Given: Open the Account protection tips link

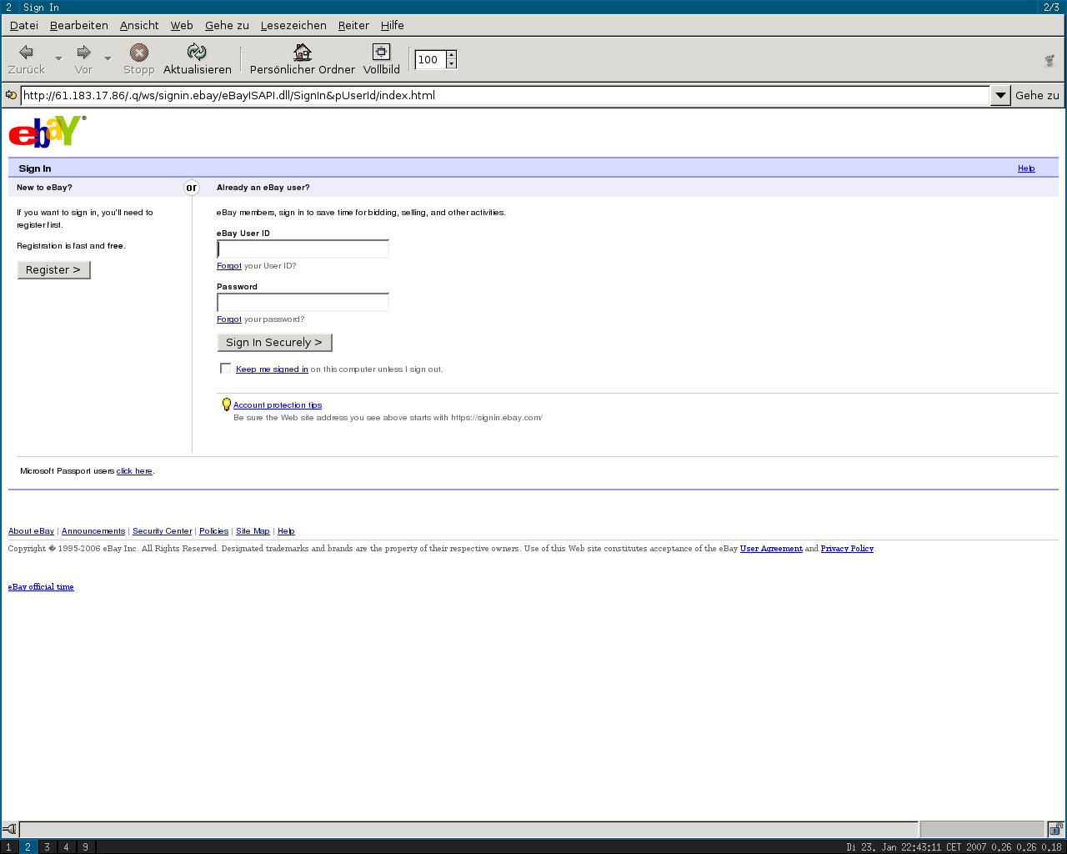Looking at the screenshot, I should point(278,405).
